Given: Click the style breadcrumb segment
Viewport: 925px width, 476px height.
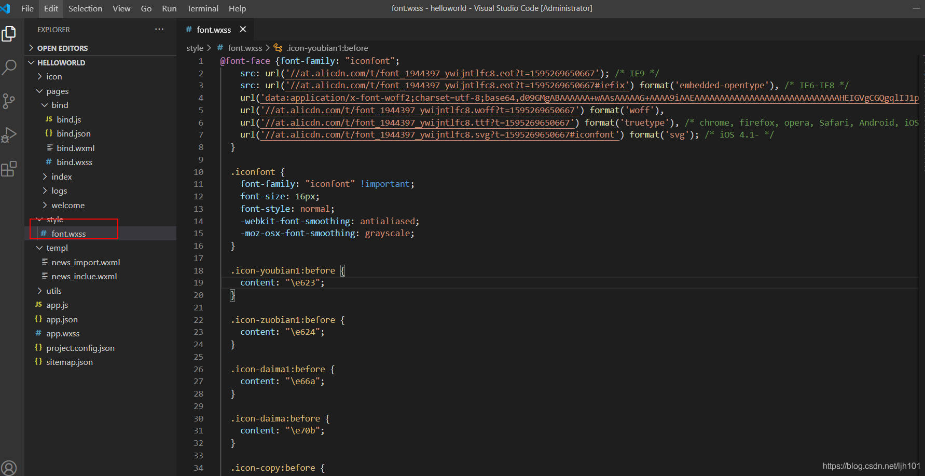Looking at the screenshot, I should tap(195, 48).
